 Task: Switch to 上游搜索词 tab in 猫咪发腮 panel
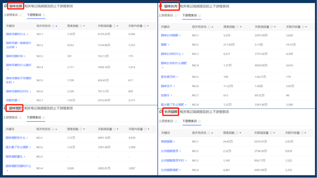pyautogui.click(x=11, y=15)
